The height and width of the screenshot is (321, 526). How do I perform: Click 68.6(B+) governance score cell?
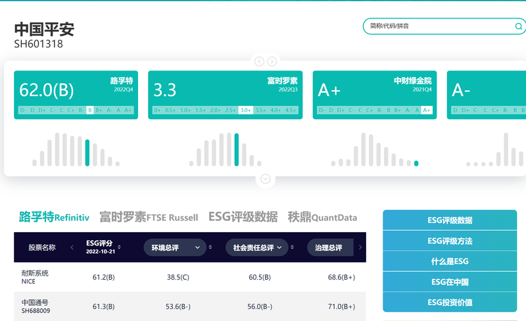[341, 278]
